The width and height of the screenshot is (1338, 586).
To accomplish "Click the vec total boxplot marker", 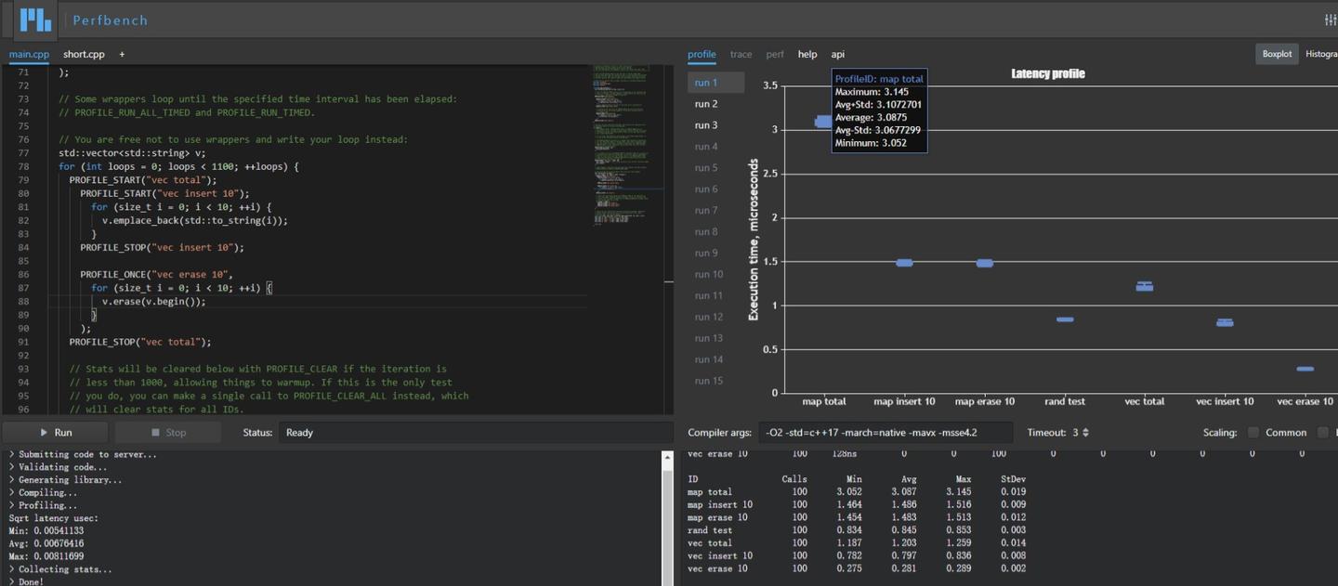I will pos(1145,286).
